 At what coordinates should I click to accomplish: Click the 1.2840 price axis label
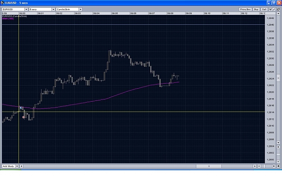(270, 25)
